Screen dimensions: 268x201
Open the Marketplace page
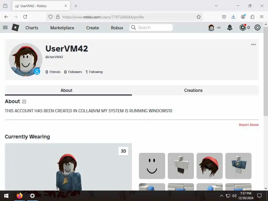62,28
